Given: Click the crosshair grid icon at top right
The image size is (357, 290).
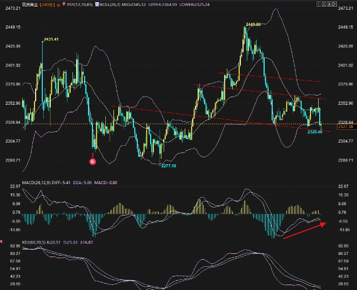Looking at the screenshot, I should [x=319, y=4].
